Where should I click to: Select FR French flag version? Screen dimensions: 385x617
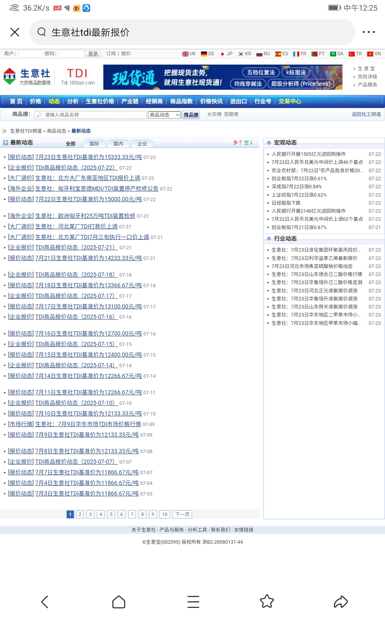pos(300,54)
